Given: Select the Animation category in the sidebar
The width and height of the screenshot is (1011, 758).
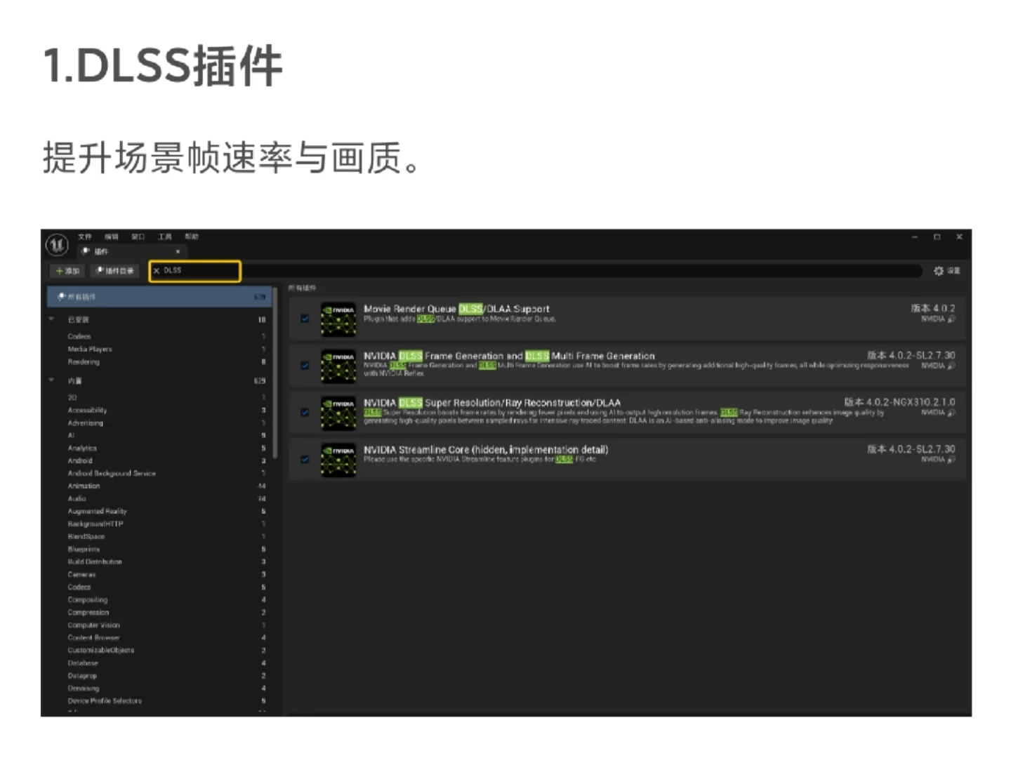Looking at the screenshot, I should pos(84,486).
